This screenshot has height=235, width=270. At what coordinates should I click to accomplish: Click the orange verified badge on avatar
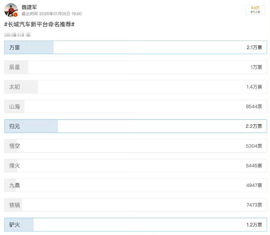(16, 15)
